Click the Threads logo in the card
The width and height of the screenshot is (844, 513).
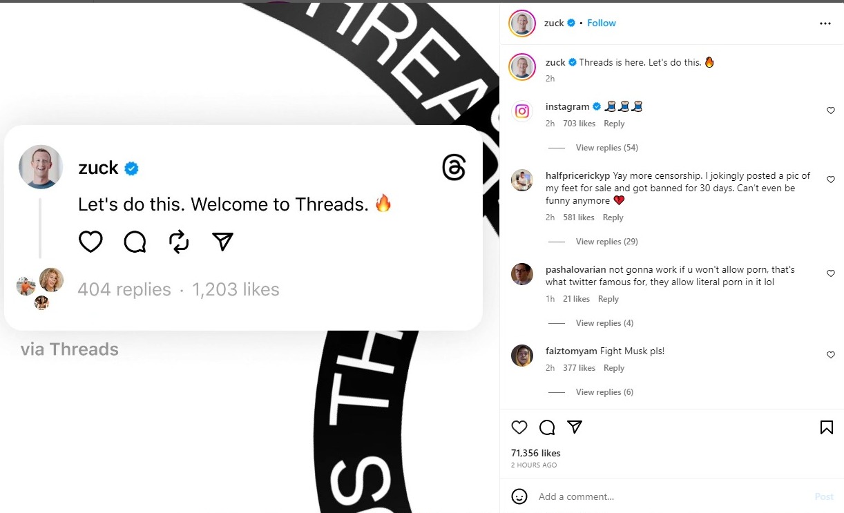[454, 168]
